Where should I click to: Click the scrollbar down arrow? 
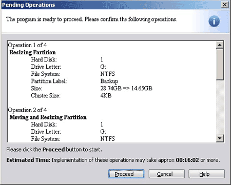pyautogui.click(x=220, y=138)
